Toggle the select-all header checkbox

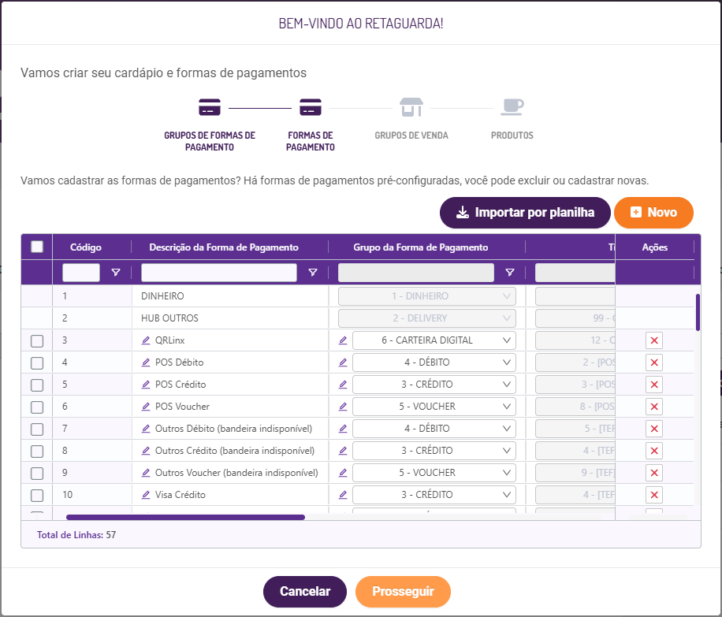(x=37, y=247)
